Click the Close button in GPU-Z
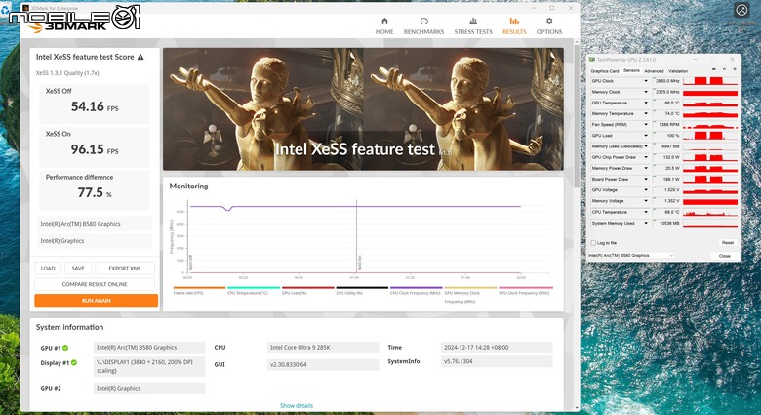 tap(725, 256)
